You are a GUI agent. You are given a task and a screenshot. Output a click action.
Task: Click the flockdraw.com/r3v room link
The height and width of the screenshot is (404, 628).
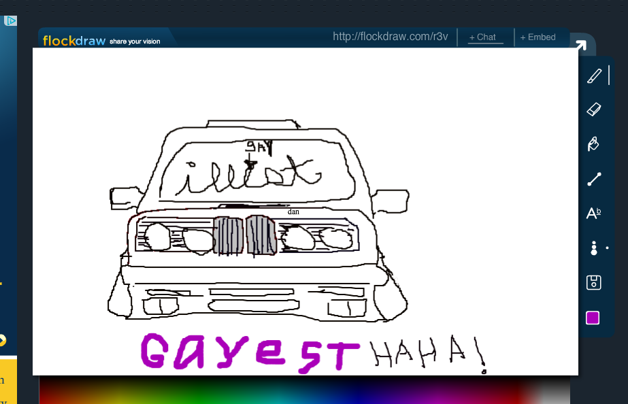(x=390, y=37)
